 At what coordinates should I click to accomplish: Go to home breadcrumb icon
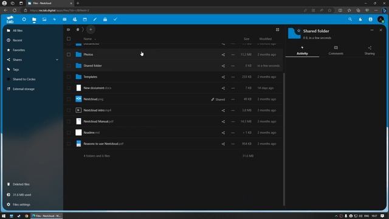coord(78,30)
